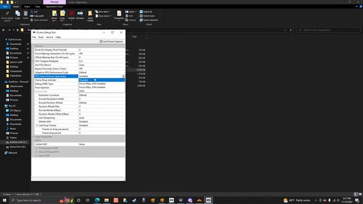
Task: Open Microsoft Edge from the taskbar
Action: click(97, 200)
